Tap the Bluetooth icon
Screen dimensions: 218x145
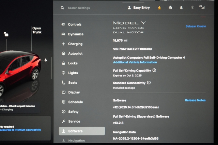(192, 7)
